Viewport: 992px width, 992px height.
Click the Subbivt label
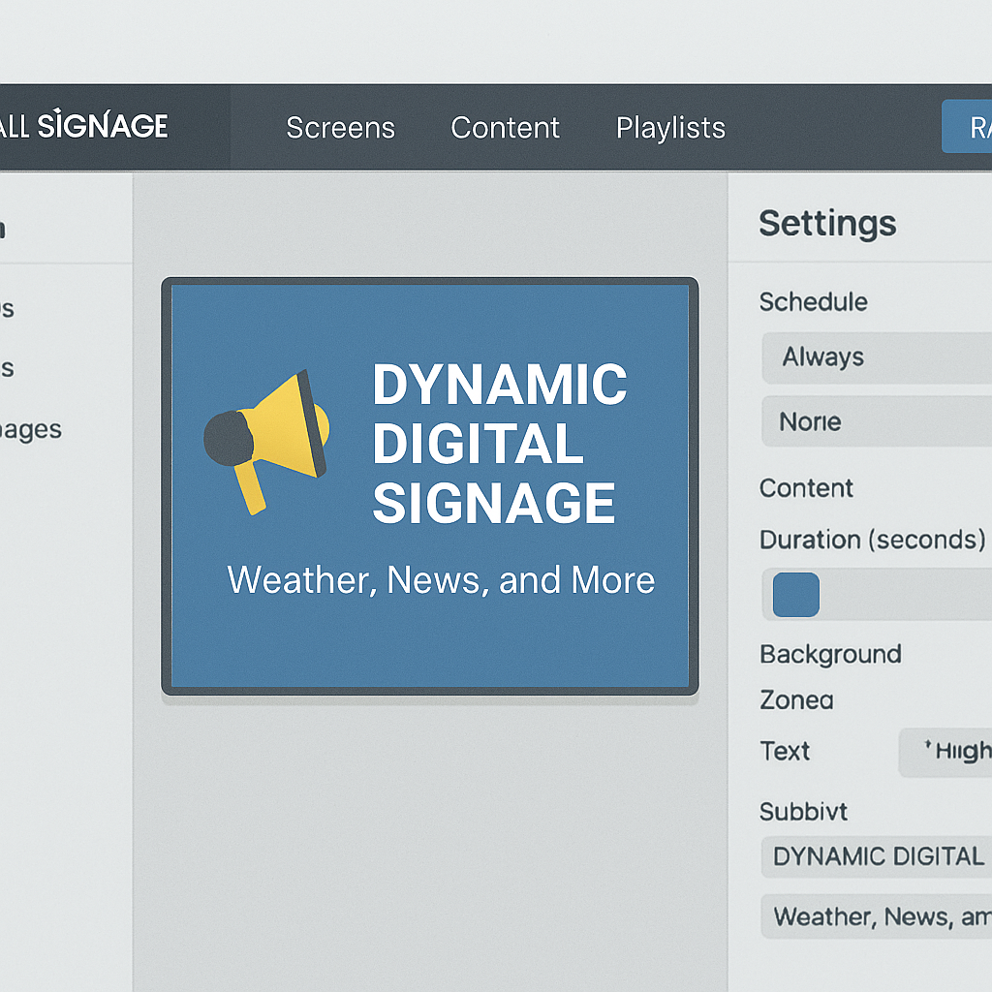coord(803,812)
